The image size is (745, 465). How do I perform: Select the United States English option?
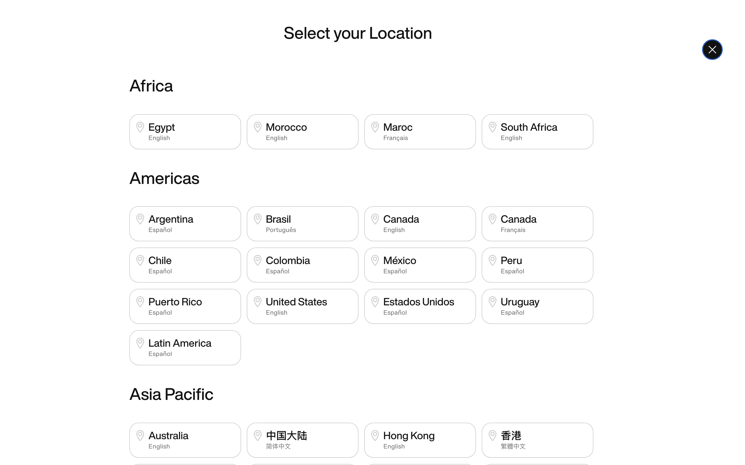[302, 306]
